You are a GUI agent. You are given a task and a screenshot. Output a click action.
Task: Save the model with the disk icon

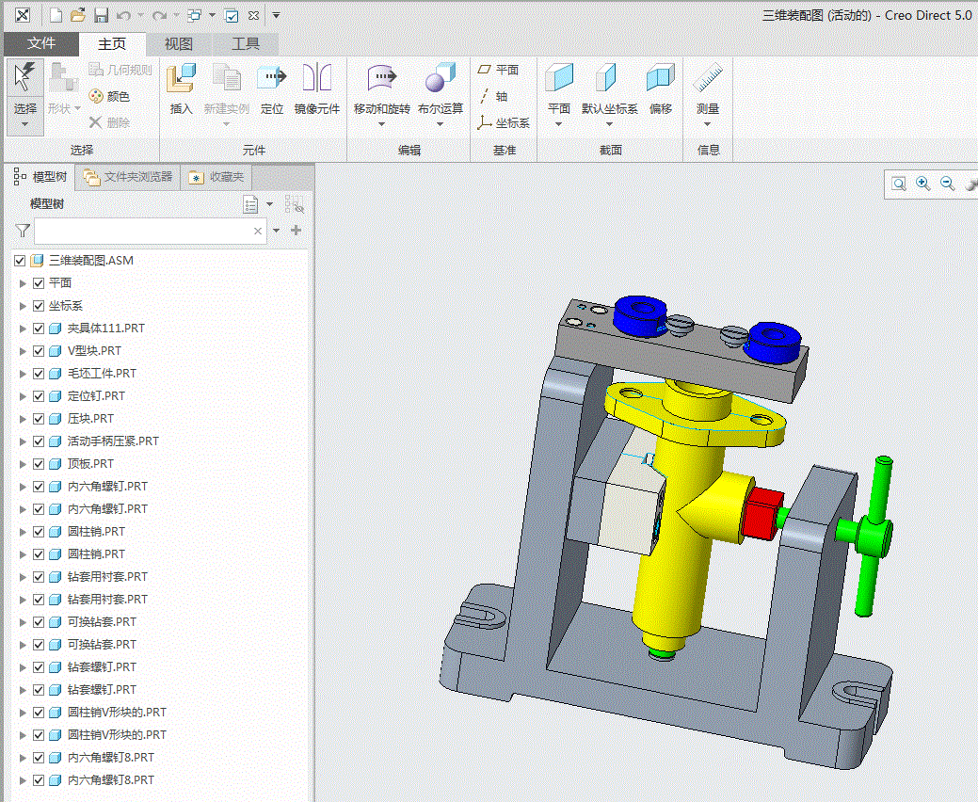[x=101, y=15]
